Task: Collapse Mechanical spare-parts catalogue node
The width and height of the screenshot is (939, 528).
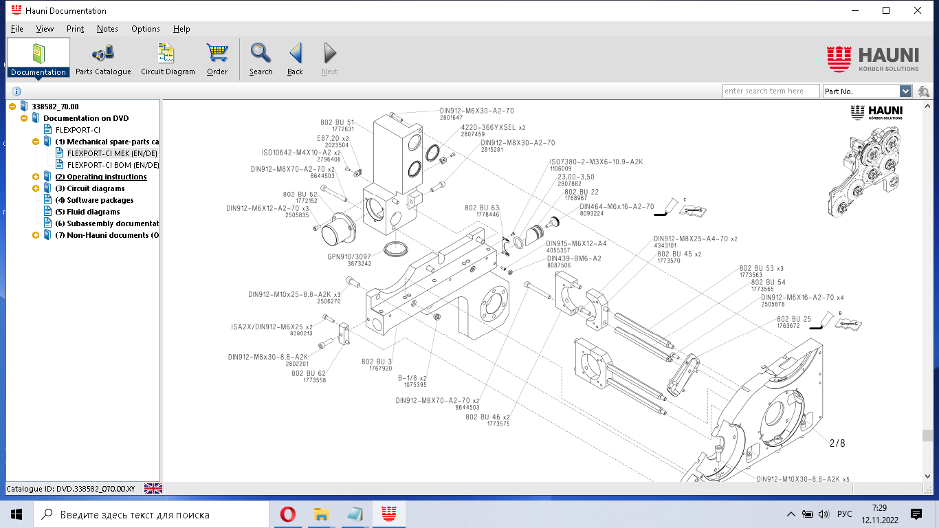Action: click(36, 142)
